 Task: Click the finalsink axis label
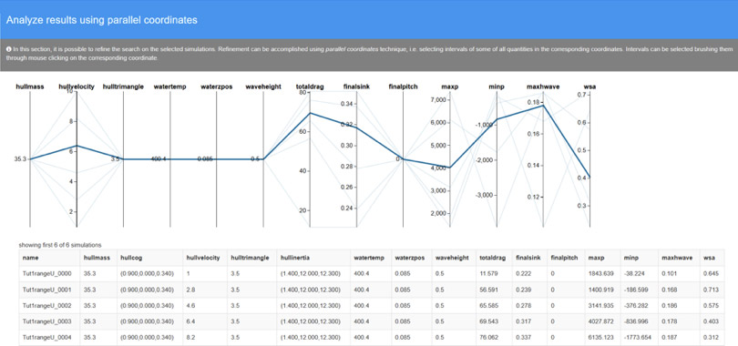coord(356,86)
